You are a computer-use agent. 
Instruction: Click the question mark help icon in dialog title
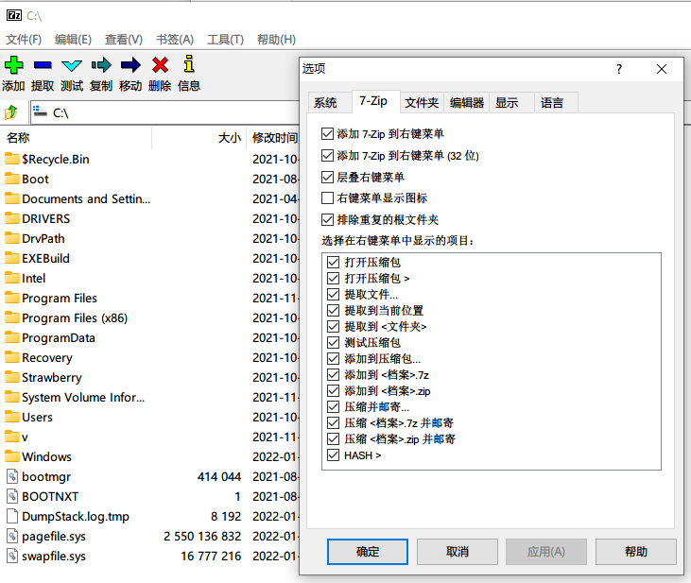(x=619, y=69)
